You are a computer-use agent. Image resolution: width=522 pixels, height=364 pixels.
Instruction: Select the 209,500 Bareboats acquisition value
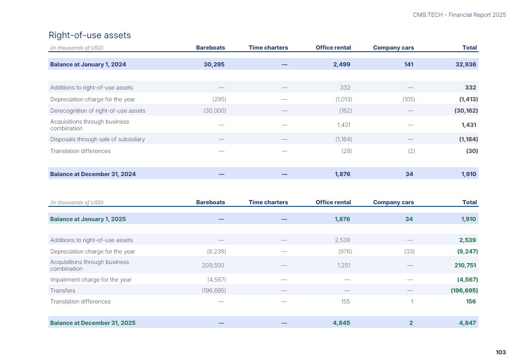(x=213, y=265)
